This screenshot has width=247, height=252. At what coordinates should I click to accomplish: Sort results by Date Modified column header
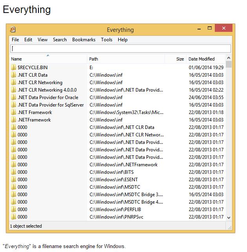206,59
